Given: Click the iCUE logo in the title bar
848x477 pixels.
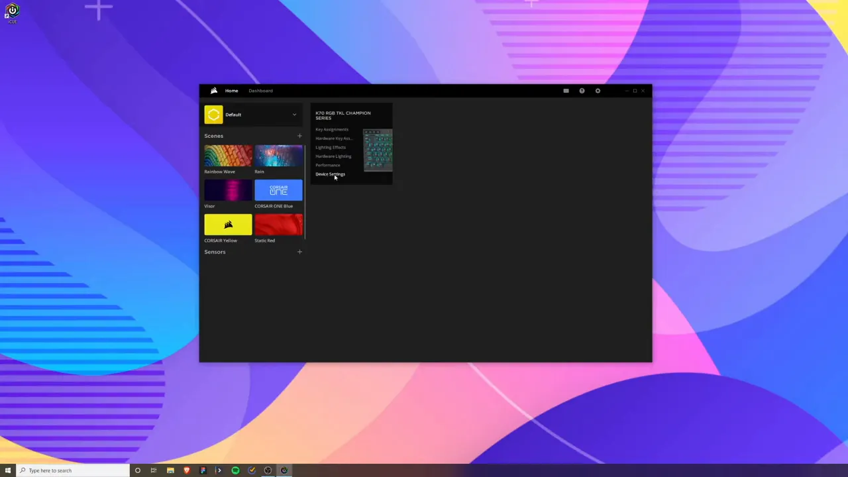Looking at the screenshot, I should (213, 91).
